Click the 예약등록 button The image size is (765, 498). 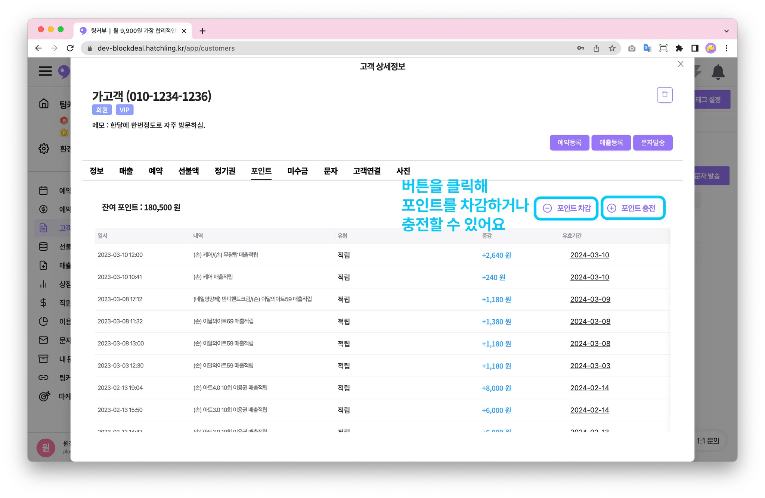pos(569,142)
